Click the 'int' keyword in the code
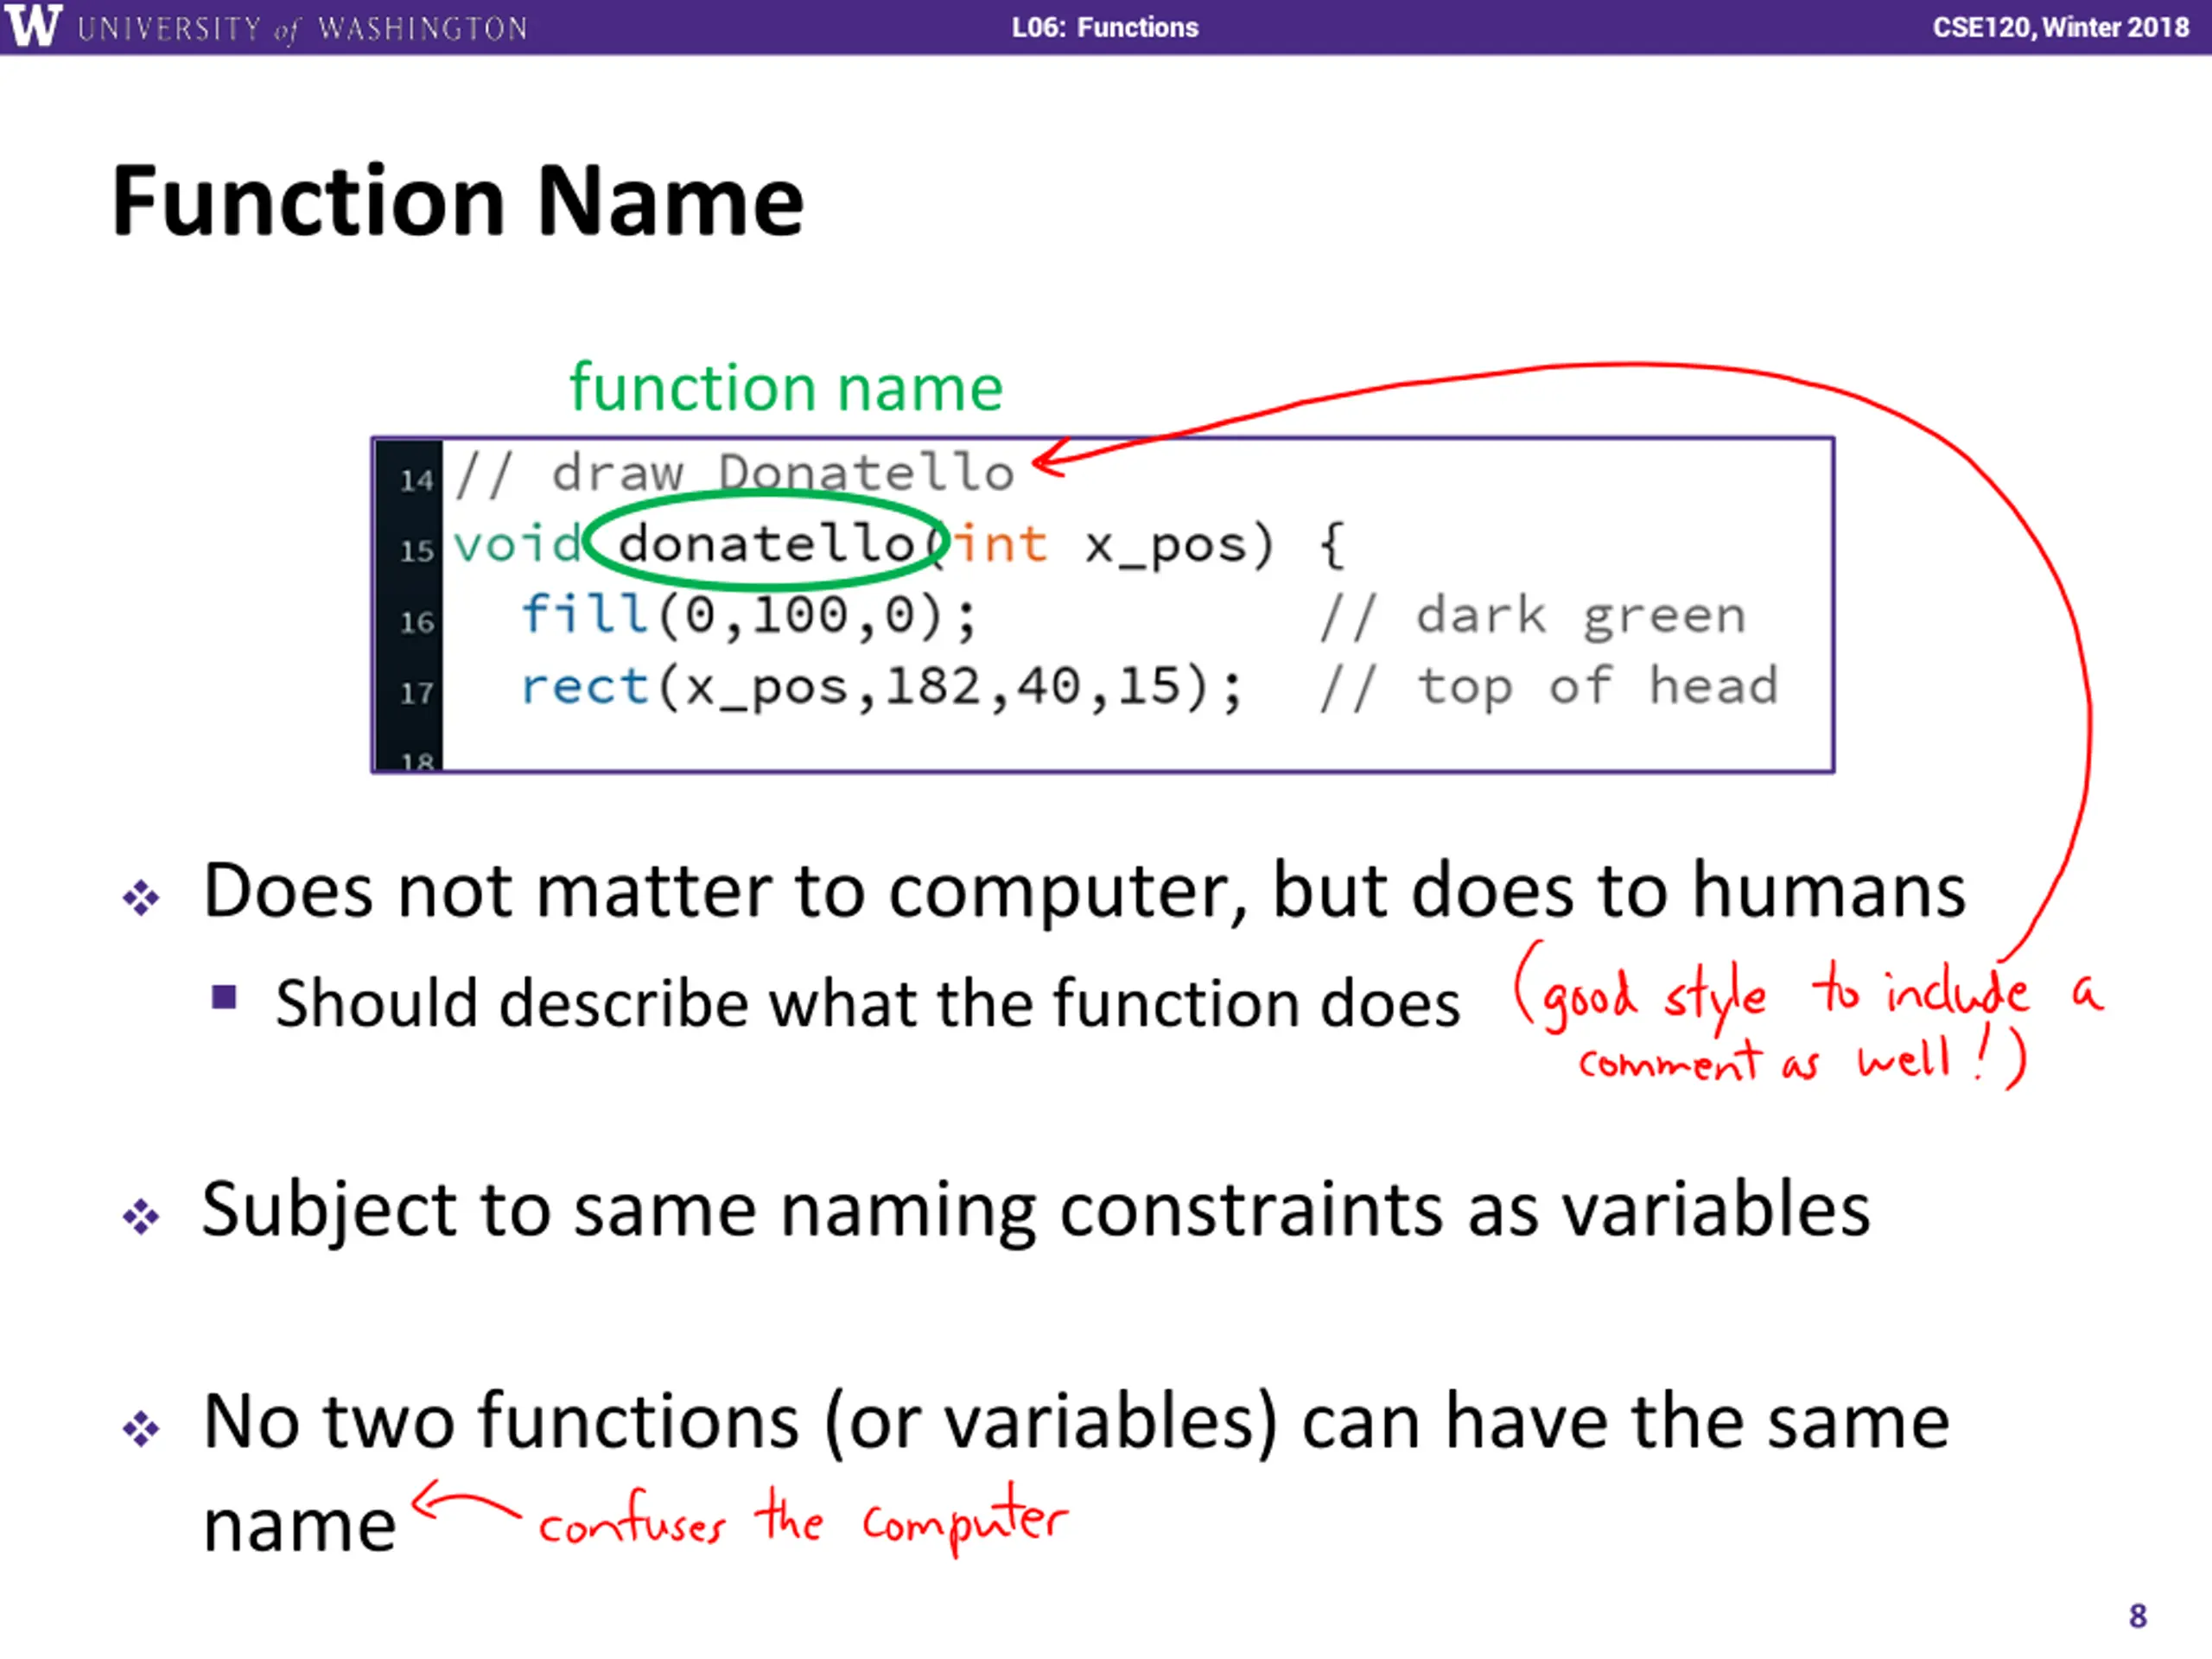2212x1659 pixels. [1000, 545]
